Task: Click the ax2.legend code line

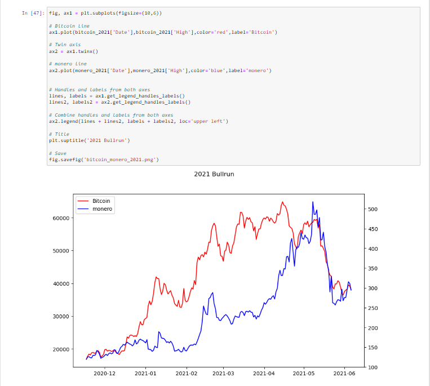Action: (139, 121)
